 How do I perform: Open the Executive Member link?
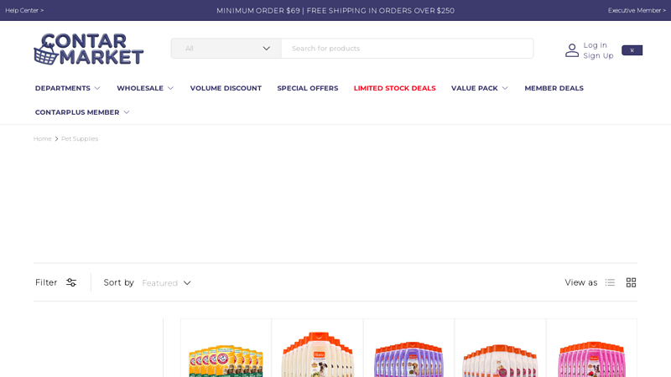(x=637, y=10)
